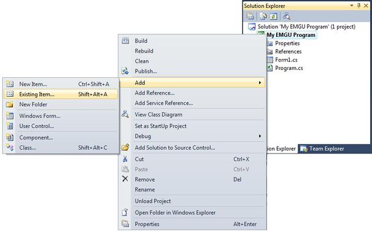This screenshot has height=232, width=372.
Task: Open the Solution Explorer window position dropdown arrow
Action: pos(352,6)
